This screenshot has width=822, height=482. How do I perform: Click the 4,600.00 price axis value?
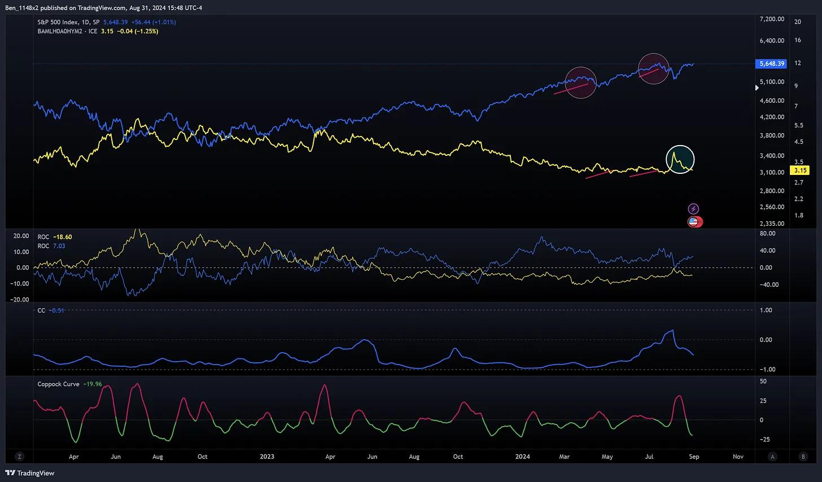772,100
